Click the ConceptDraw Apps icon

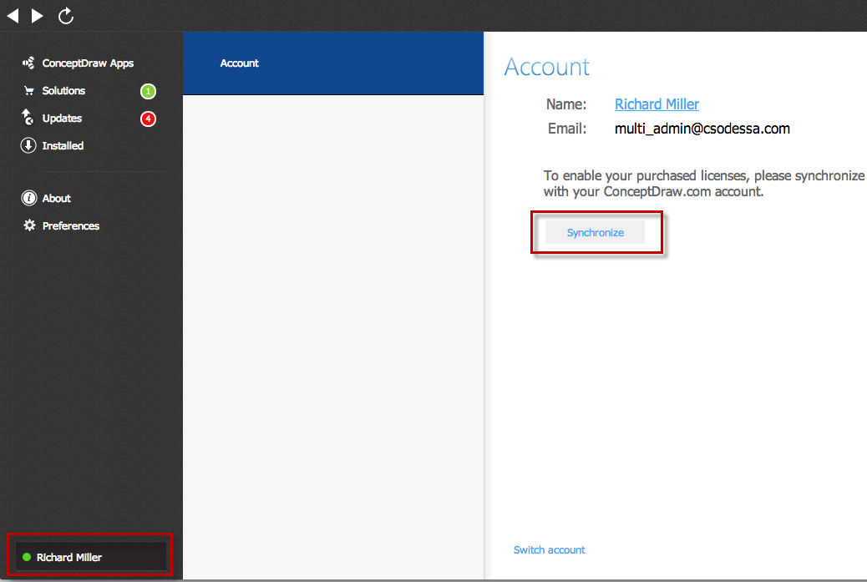click(x=28, y=63)
